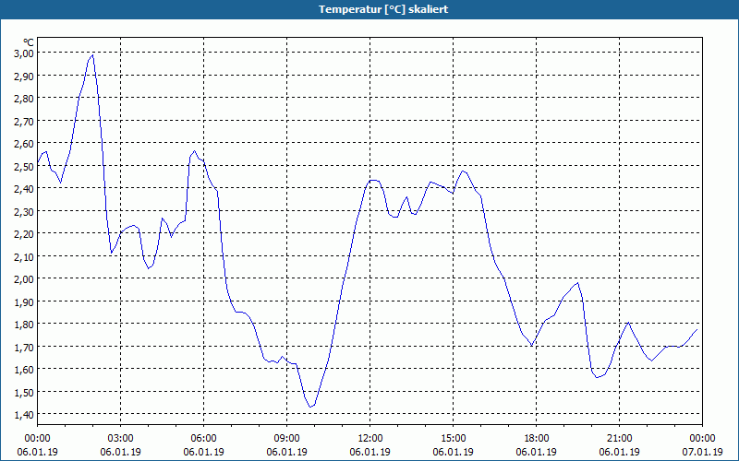Select the 09:00 time axis label
Screen dimensions: 739x461
click(286, 439)
